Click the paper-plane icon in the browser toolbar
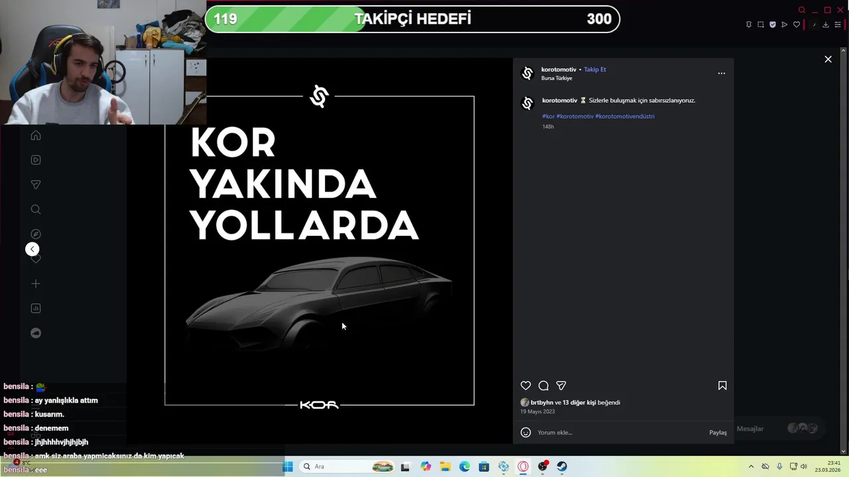The height and width of the screenshot is (477, 849). click(x=785, y=25)
